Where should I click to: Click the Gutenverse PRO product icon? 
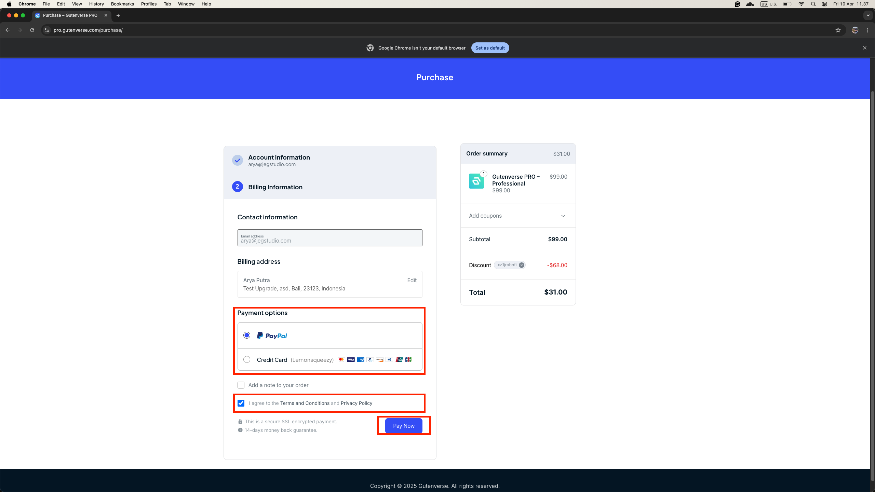coord(476,181)
